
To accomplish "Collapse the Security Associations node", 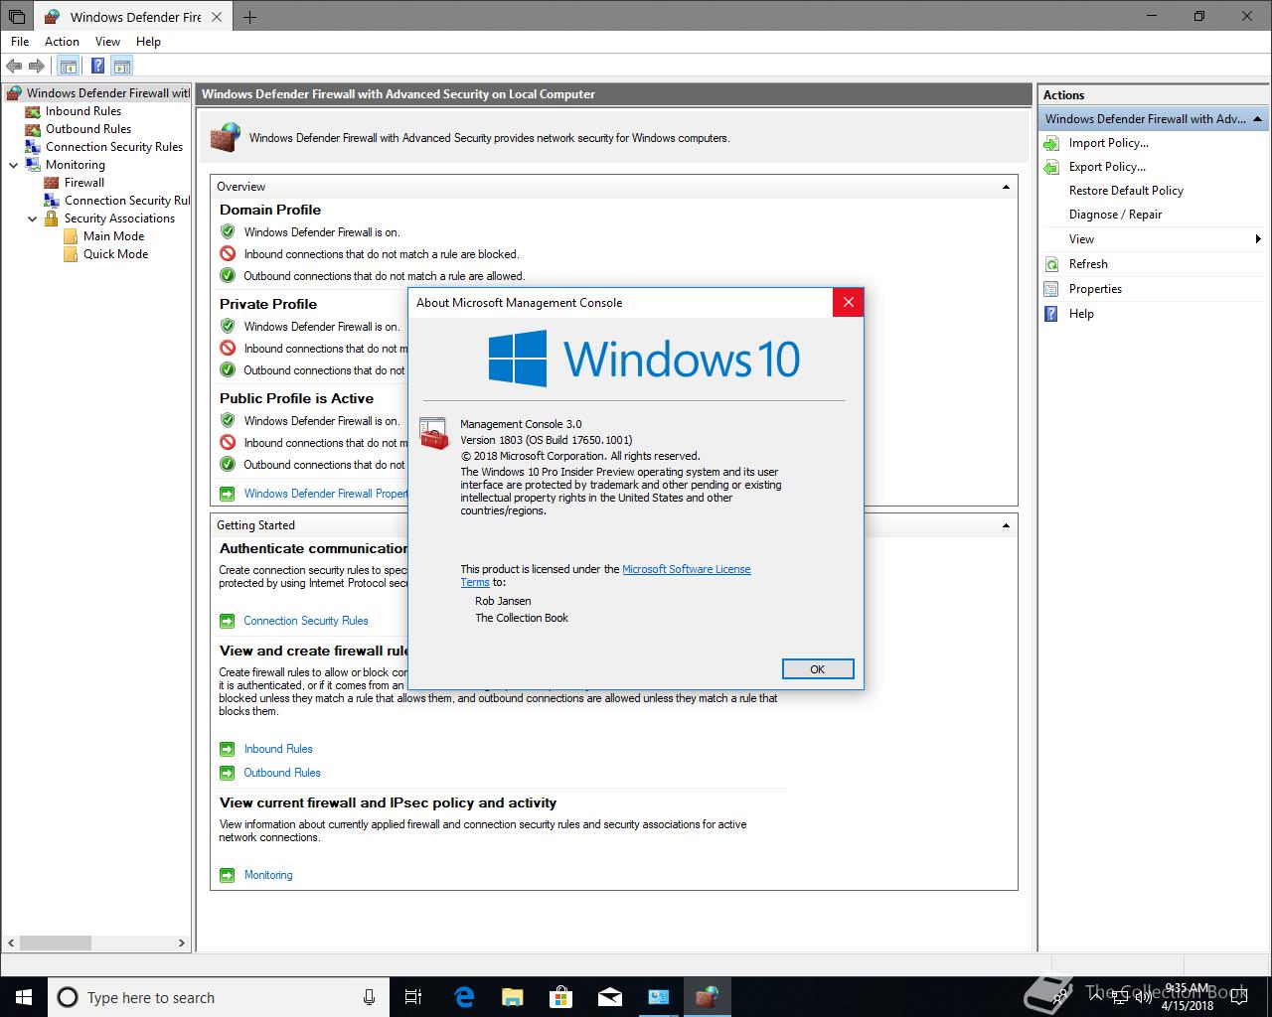I will (x=32, y=218).
